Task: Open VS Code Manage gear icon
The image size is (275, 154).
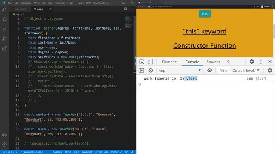Action: (4, 145)
